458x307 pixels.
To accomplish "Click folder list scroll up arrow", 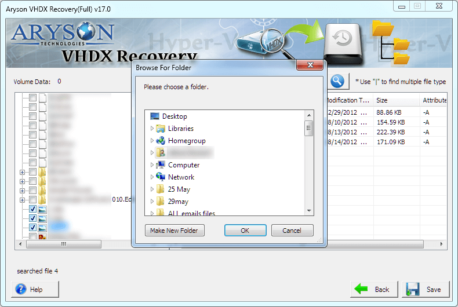I will [x=309, y=115].
